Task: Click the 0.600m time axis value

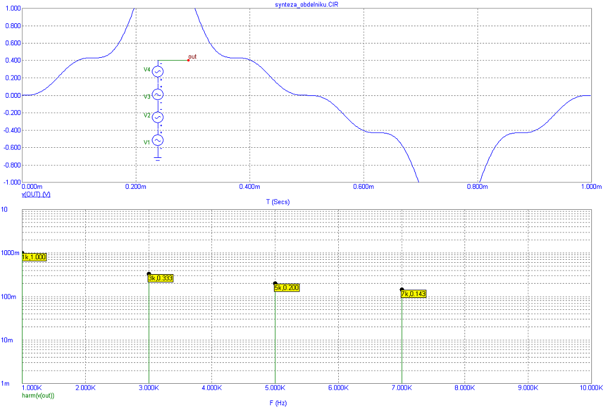Action: pos(363,187)
